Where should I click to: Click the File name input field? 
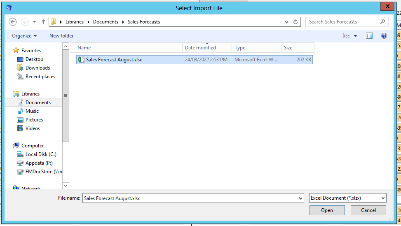click(190, 198)
